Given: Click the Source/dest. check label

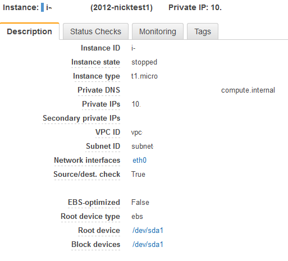Looking at the screenshot, I should click(87, 175).
